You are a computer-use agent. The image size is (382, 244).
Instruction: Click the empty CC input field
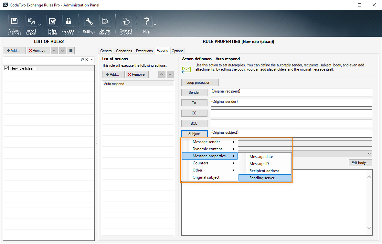click(x=292, y=113)
